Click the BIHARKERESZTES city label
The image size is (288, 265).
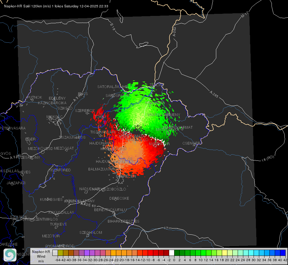click(124, 221)
